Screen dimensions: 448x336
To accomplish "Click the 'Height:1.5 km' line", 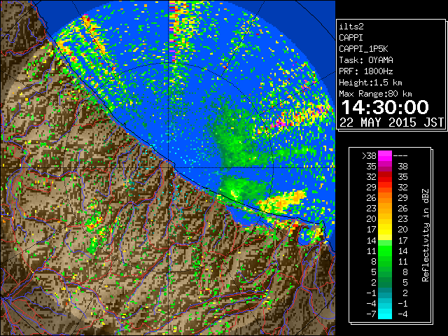I will click(x=370, y=83).
